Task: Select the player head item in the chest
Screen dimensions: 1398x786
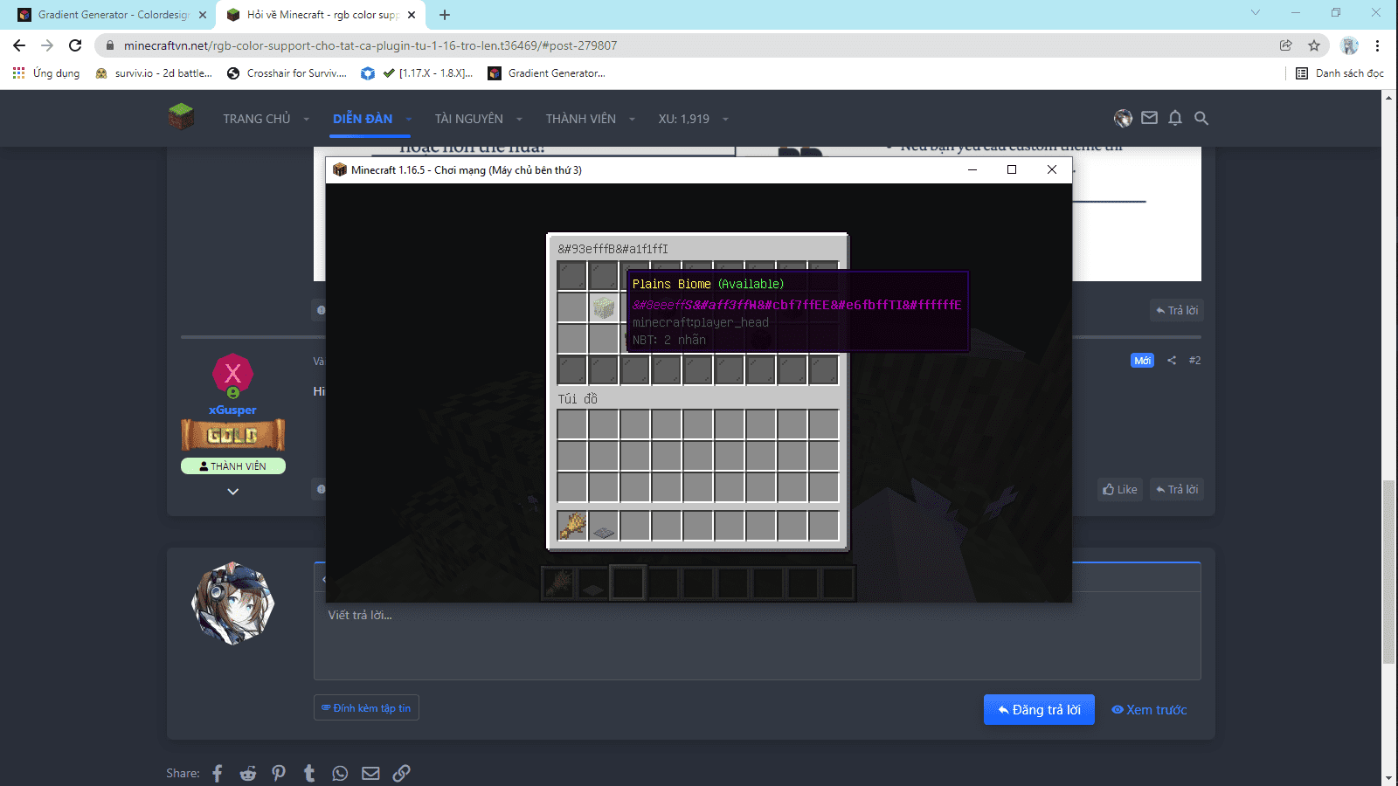Action: tap(604, 307)
